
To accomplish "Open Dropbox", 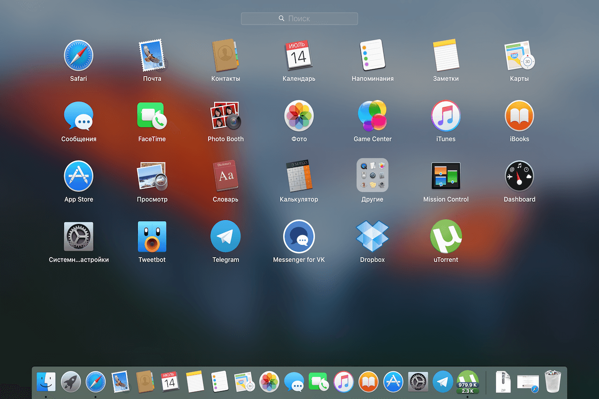I will (x=372, y=236).
